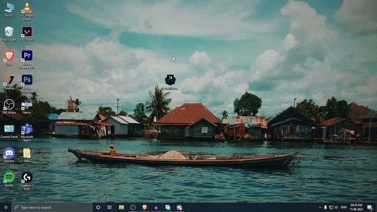The width and height of the screenshot is (377, 212).
Task: Select the Discord desktop shortcut
Action: point(9,155)
